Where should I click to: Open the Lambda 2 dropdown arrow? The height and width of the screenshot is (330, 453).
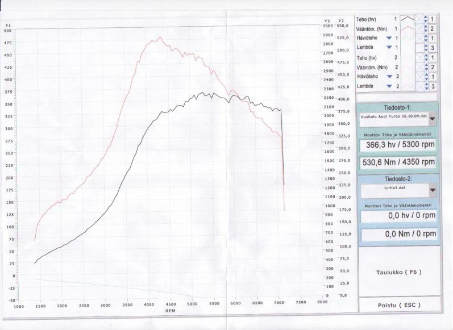pos(389,86)
